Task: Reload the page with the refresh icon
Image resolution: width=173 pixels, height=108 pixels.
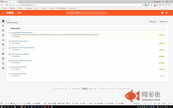Action: pyautogui.click(x=7, y=5)
